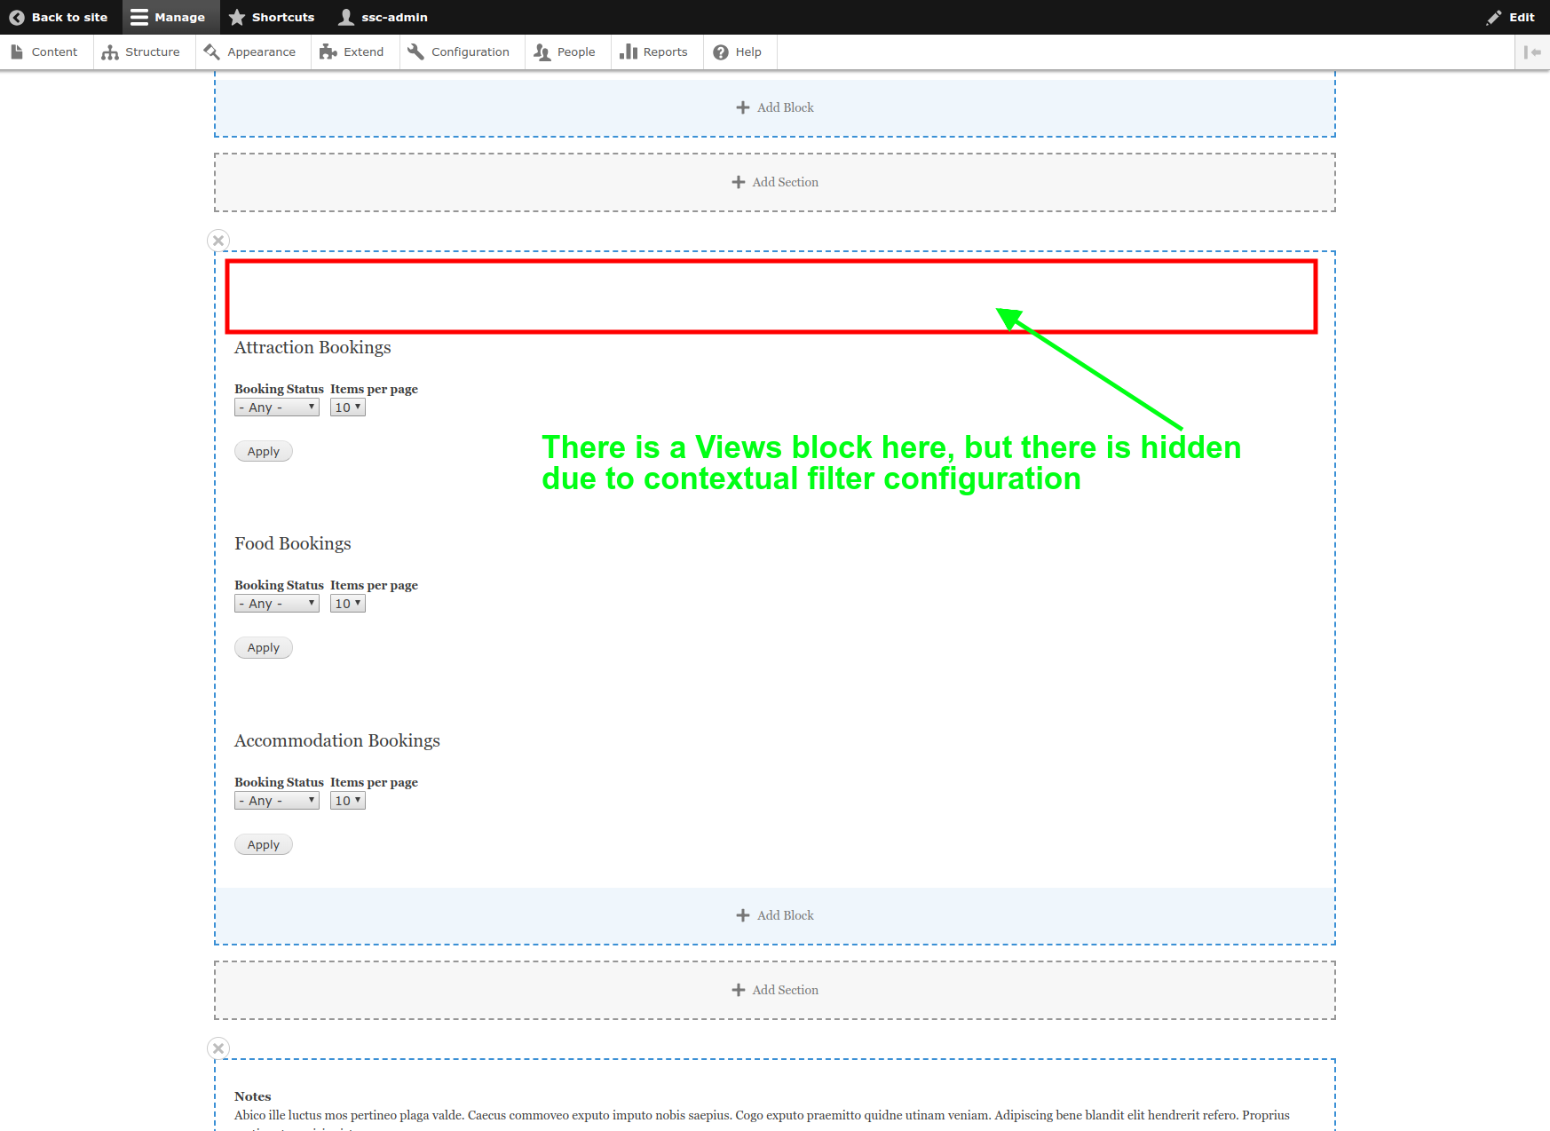This screenshot has height=1131, width=1550.
Task: Click the Add Section link at the bottom
Action: click(x=774, y=989)
